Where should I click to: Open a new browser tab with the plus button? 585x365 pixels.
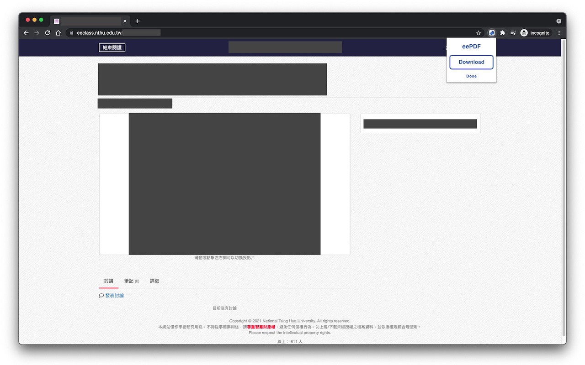[138, 21]
